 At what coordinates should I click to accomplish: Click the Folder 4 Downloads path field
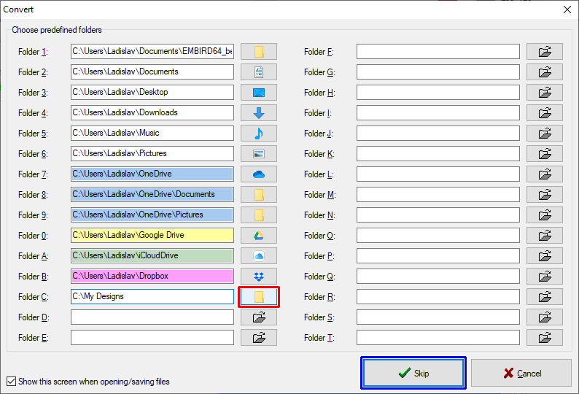point(152,113)
